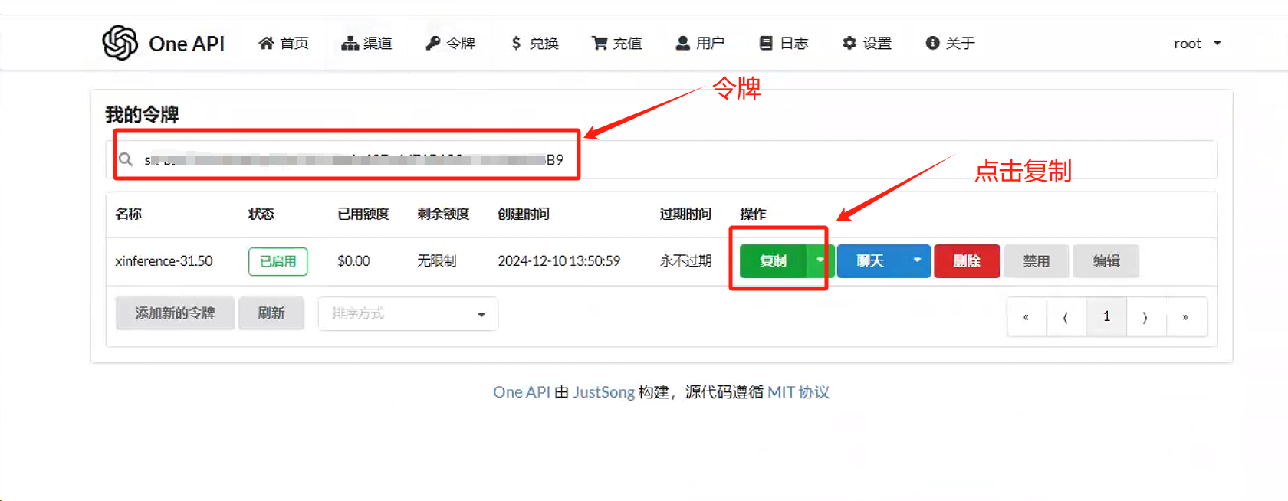The width and height of the screenshot is (1288, 501).
Task: Expand the dropdown arrow beside 聊天
Action: pyautogui.click(x=917, y=260)
